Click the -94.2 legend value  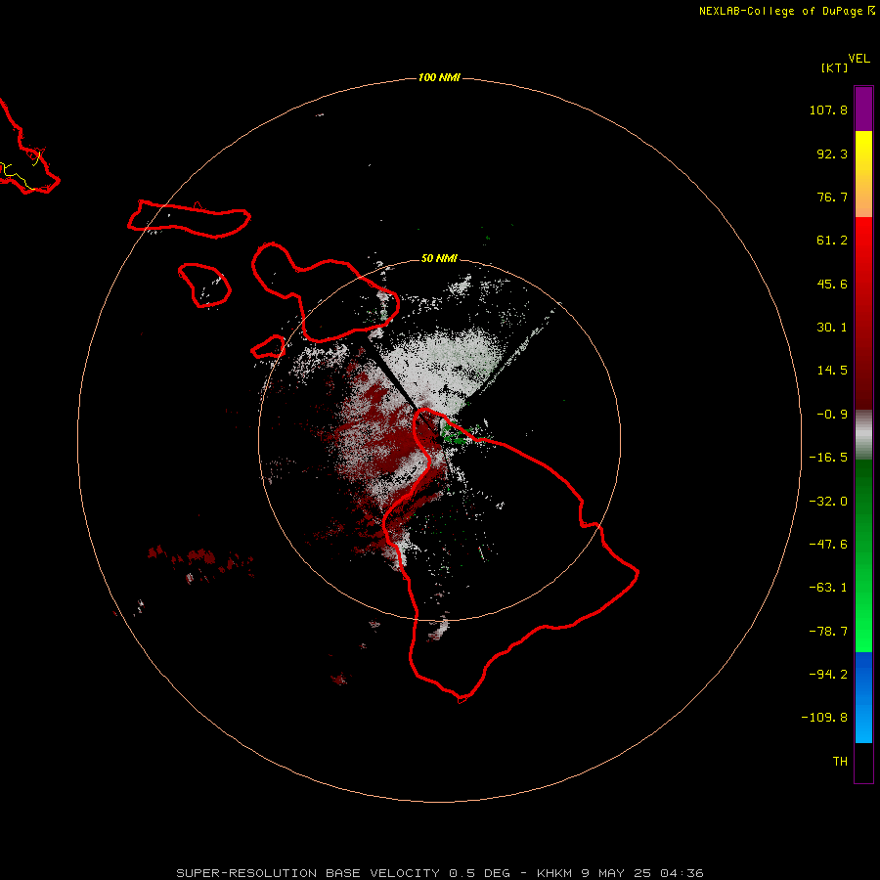(828, 674)
